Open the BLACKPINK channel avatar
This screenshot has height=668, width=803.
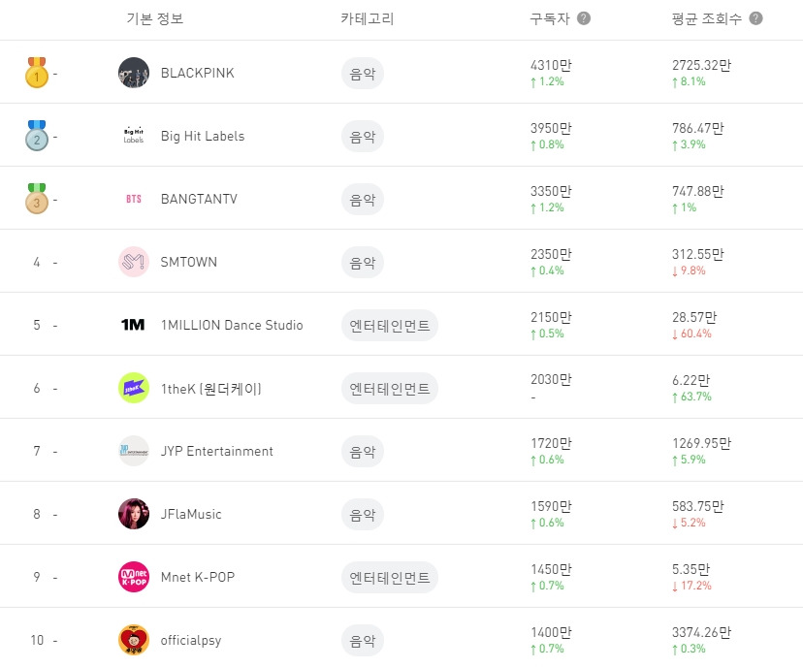(x=134, y=73)
